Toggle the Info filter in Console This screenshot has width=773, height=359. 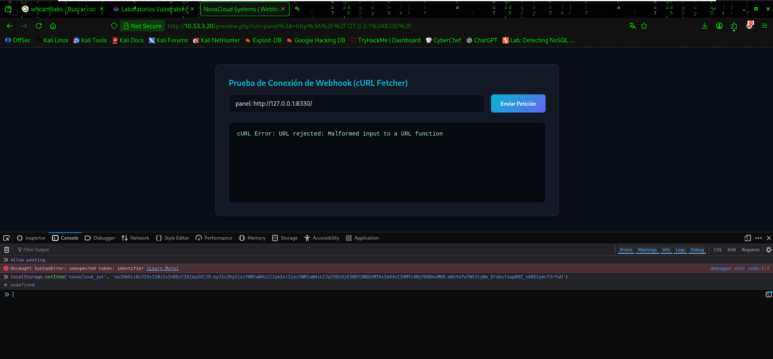[666, 250]
